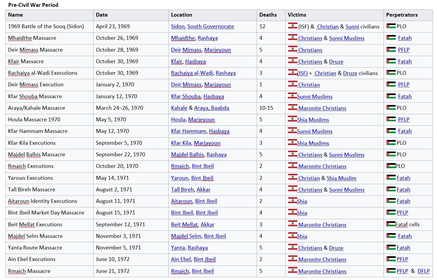The image size is (437, 280).
Task: Click Lebanese flag in Kfar Shouba Massacre row
Action: pyautogui.click(x=293, y=96)
